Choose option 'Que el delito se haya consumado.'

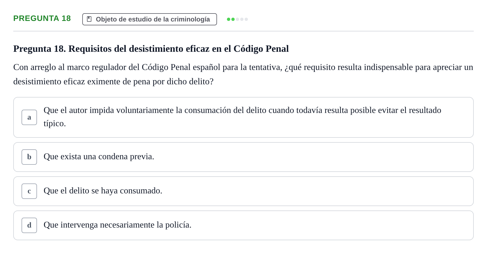[243, 191]
